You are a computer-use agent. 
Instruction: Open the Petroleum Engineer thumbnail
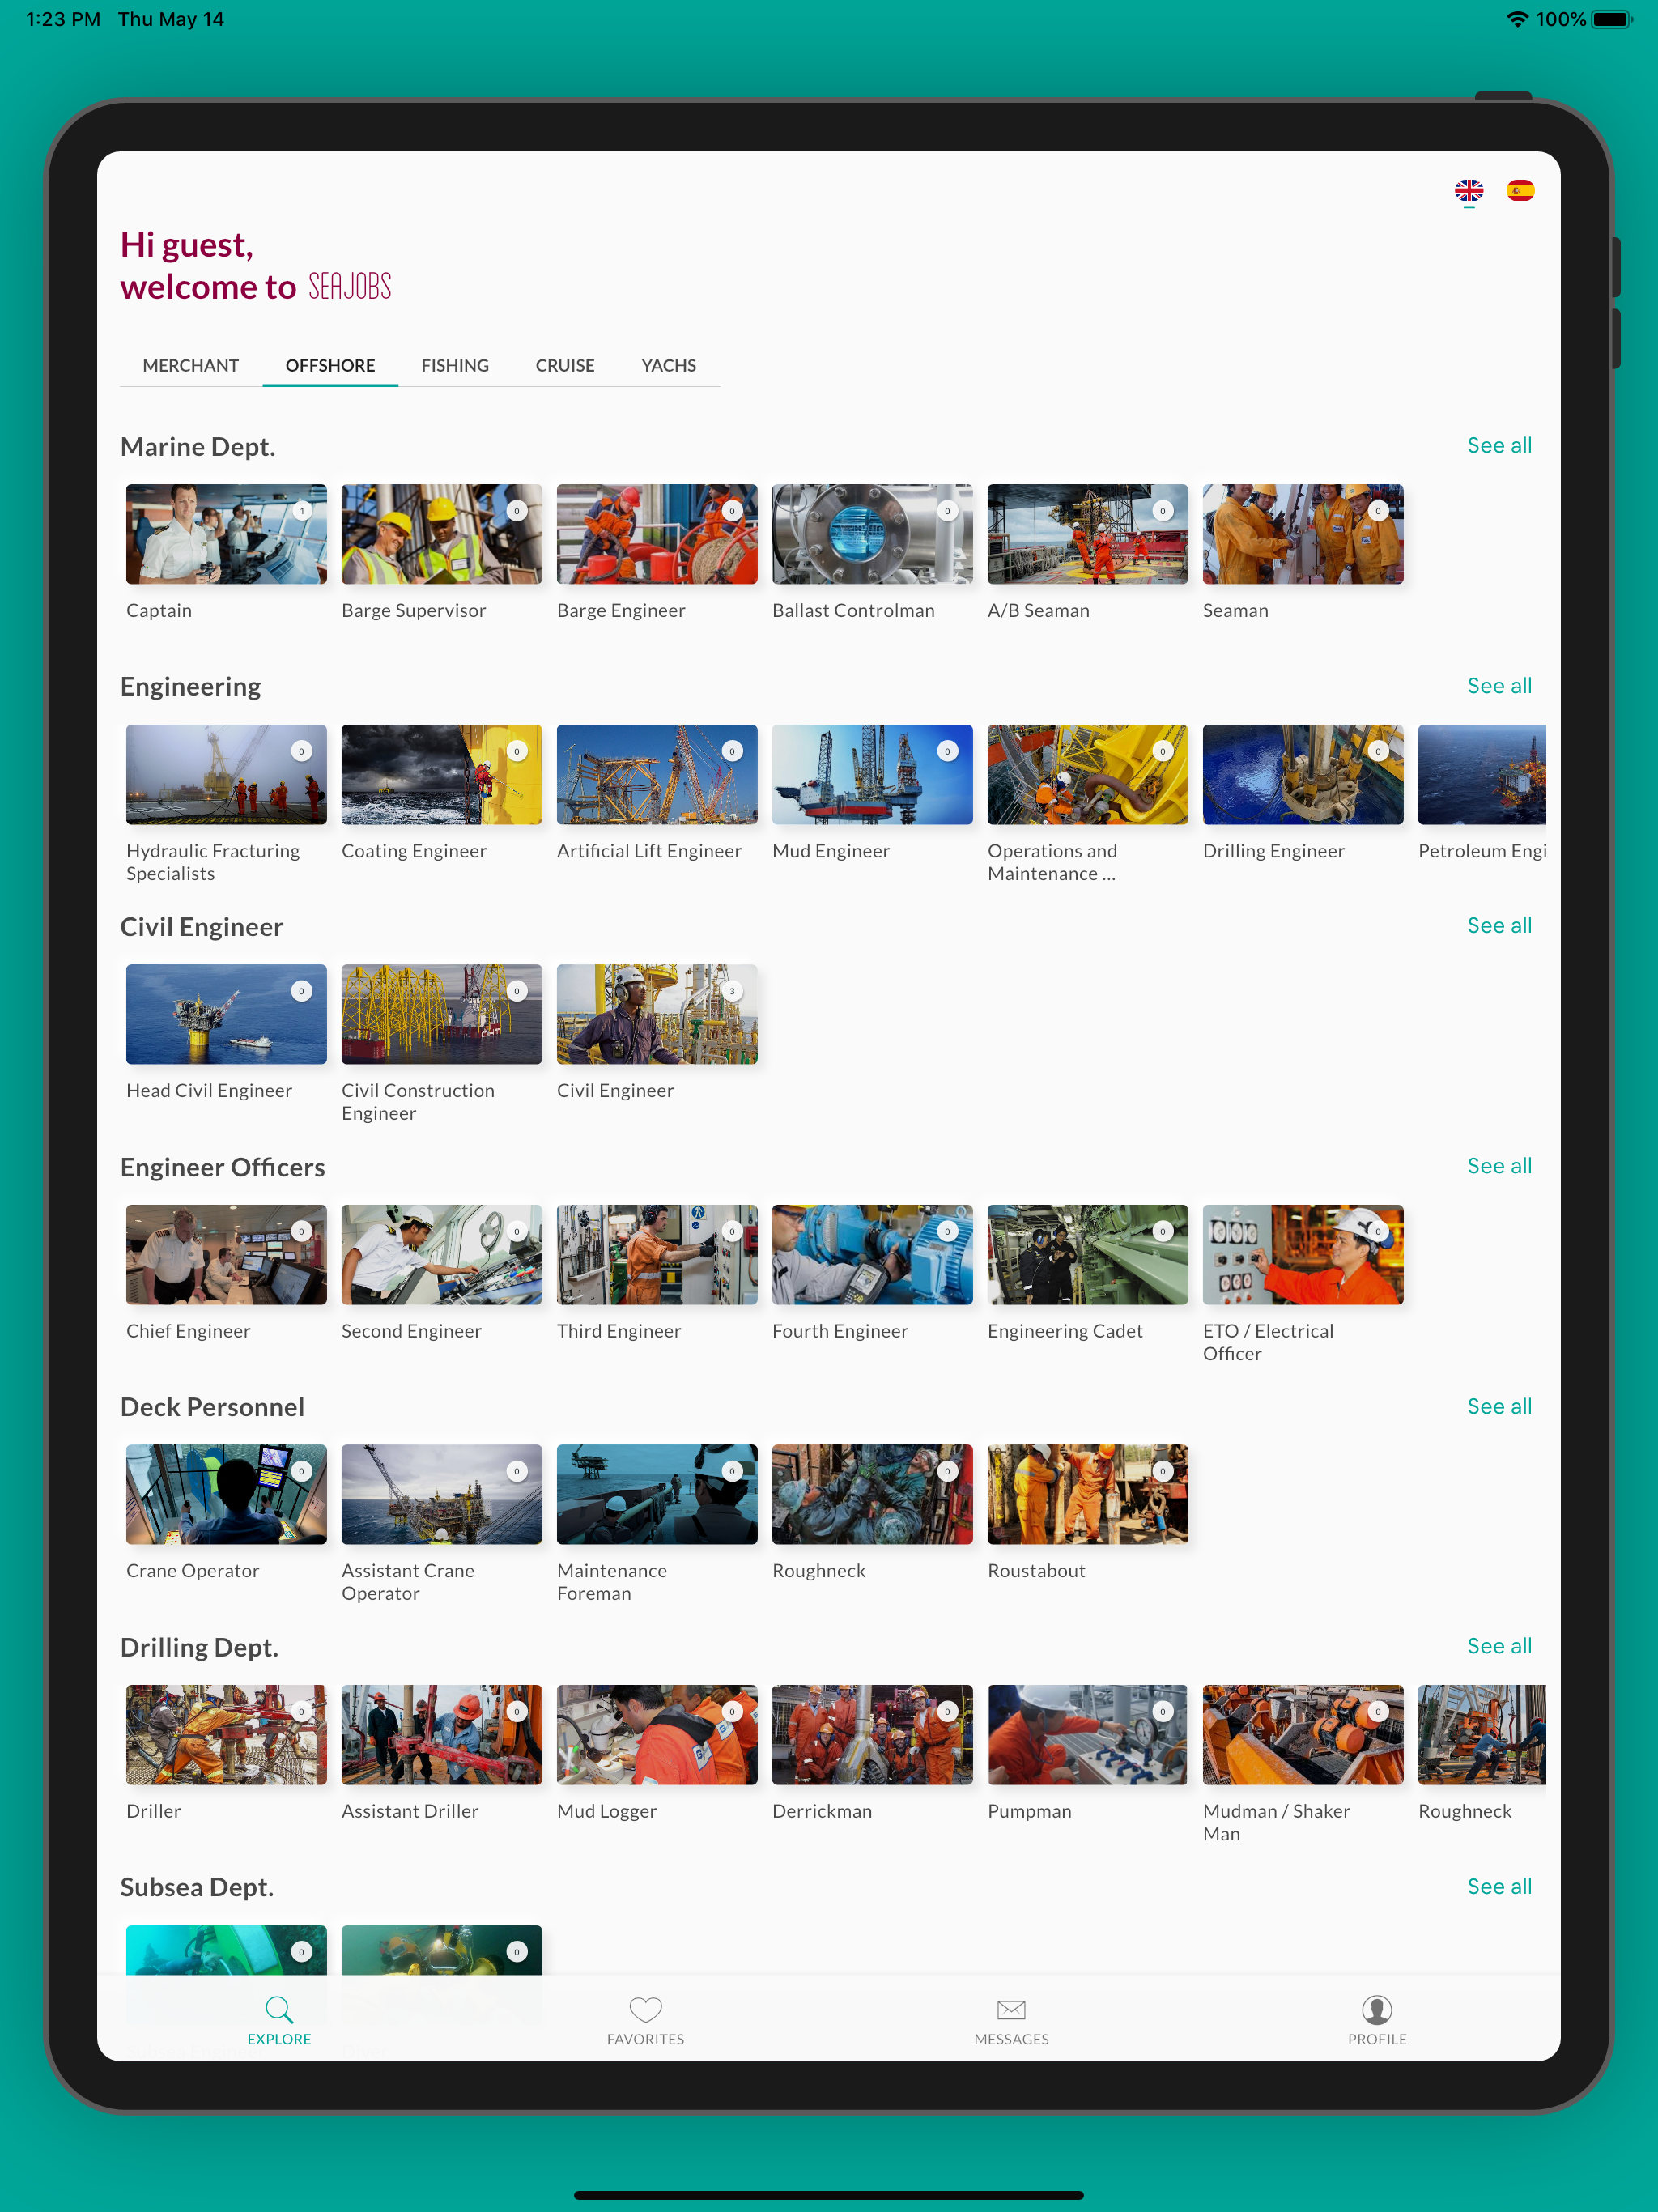point(1482,774)
